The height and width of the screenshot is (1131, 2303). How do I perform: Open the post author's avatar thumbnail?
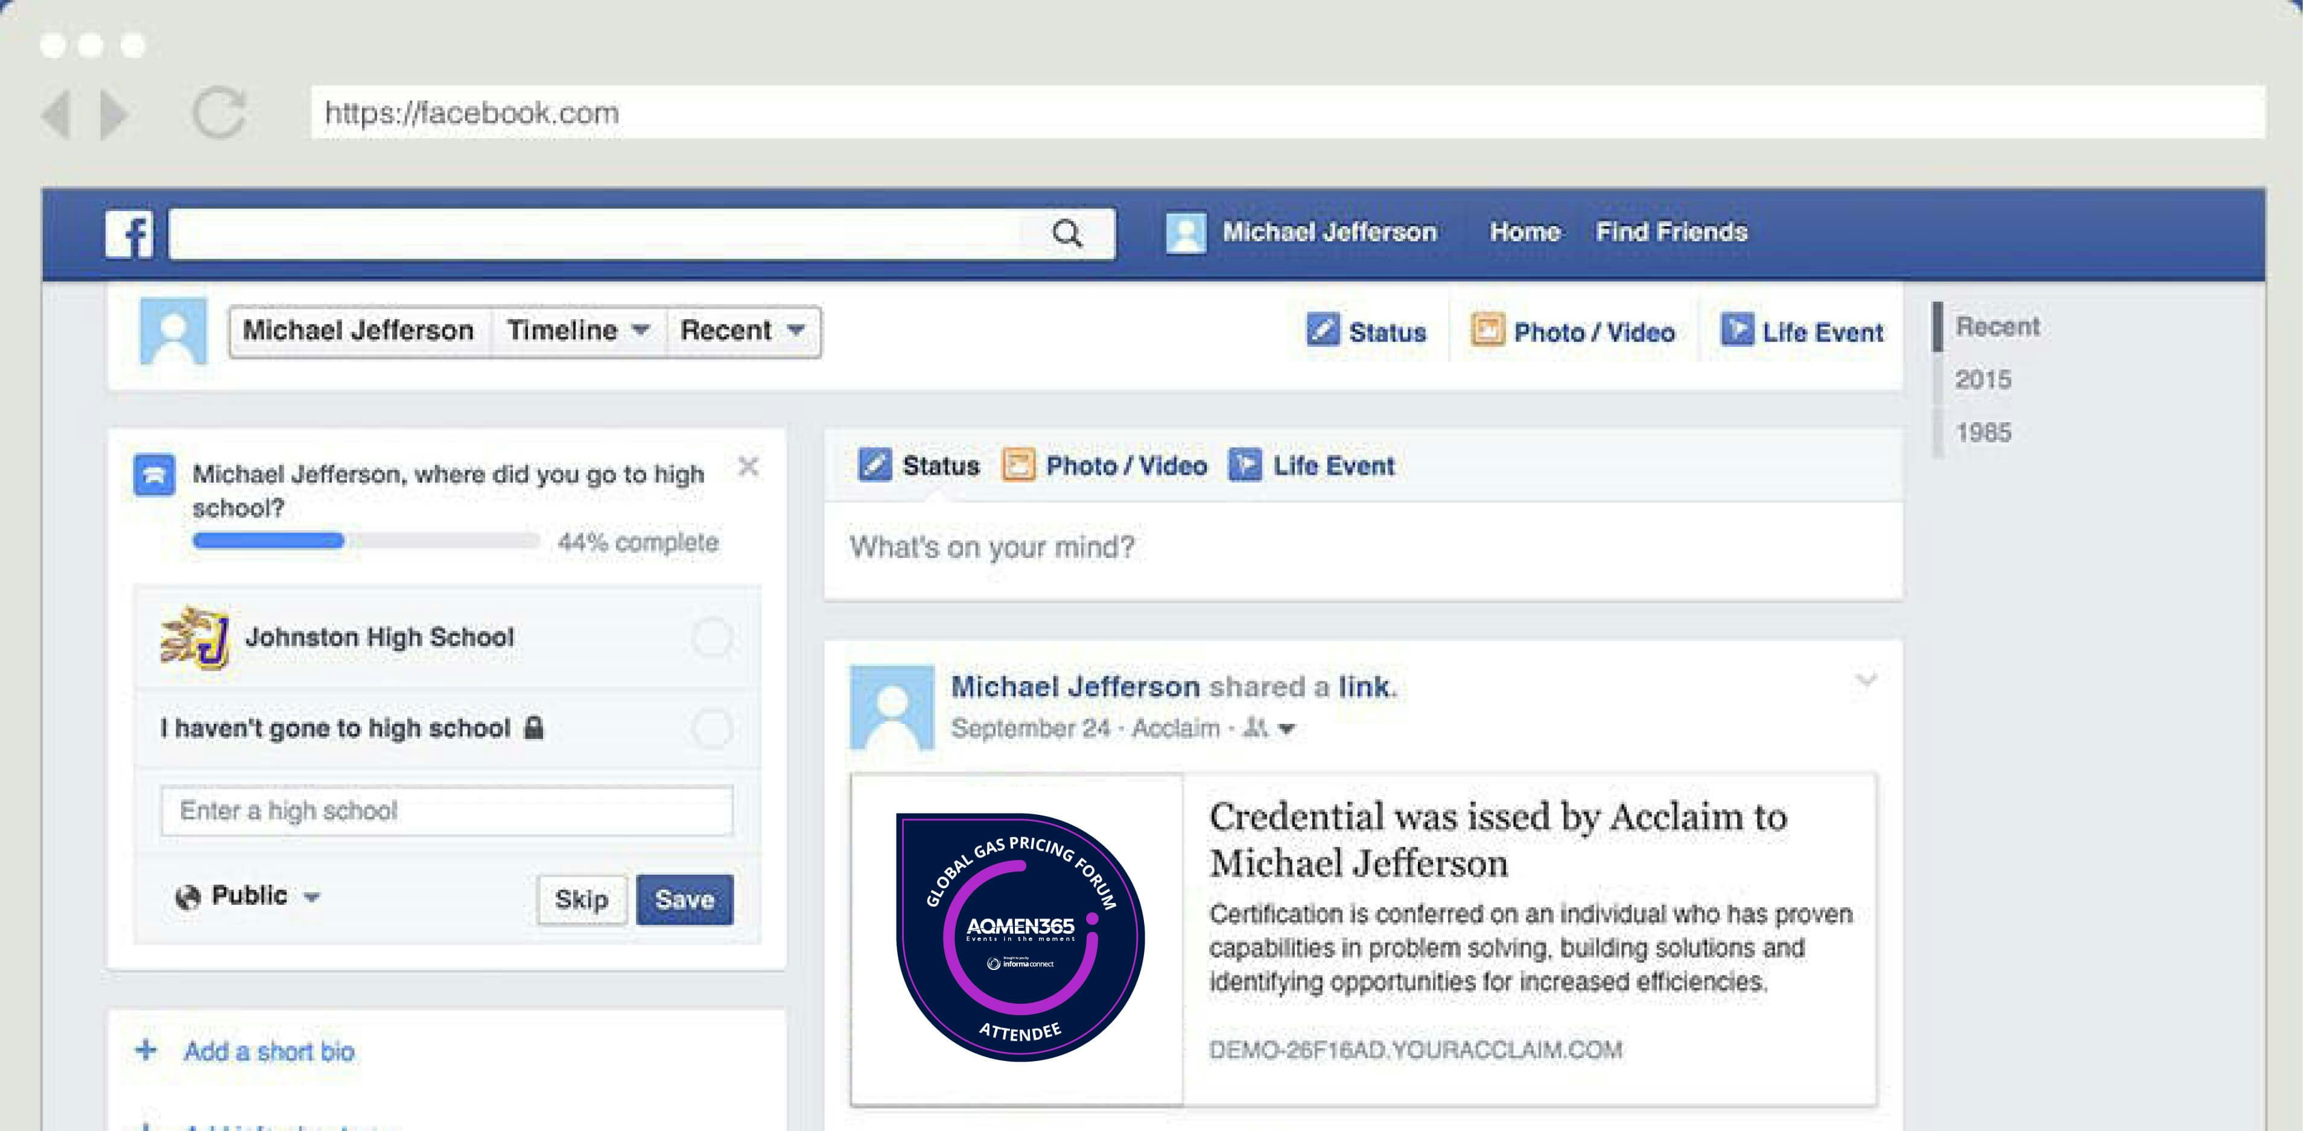[891, 707]
